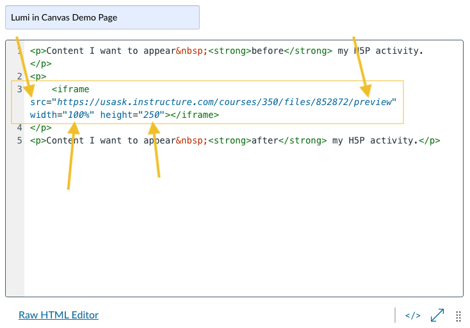
Task: Click the page title field 'Lumi in Canvas Demo Page'
Action: tap(102, 17)
